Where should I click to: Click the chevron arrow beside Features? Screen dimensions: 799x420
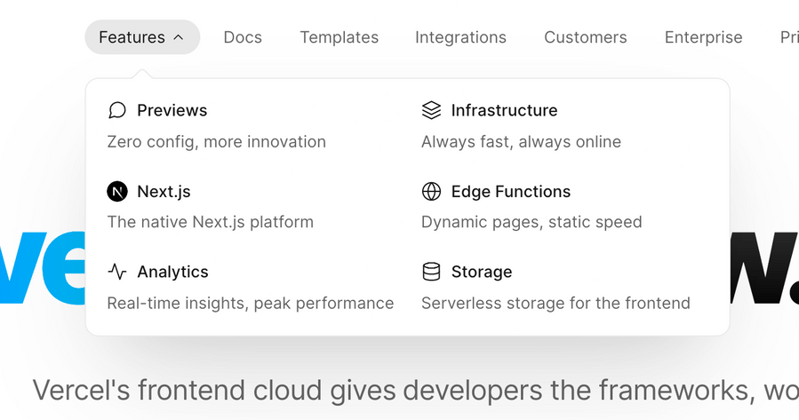pos(178,37)
